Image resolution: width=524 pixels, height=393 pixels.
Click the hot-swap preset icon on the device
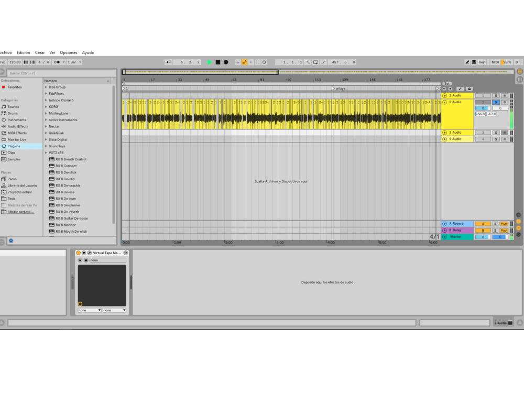[125, 253]
